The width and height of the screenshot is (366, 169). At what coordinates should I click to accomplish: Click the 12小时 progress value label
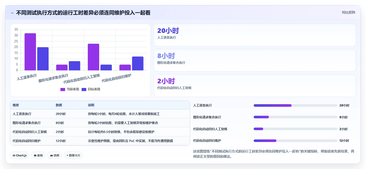344,141
